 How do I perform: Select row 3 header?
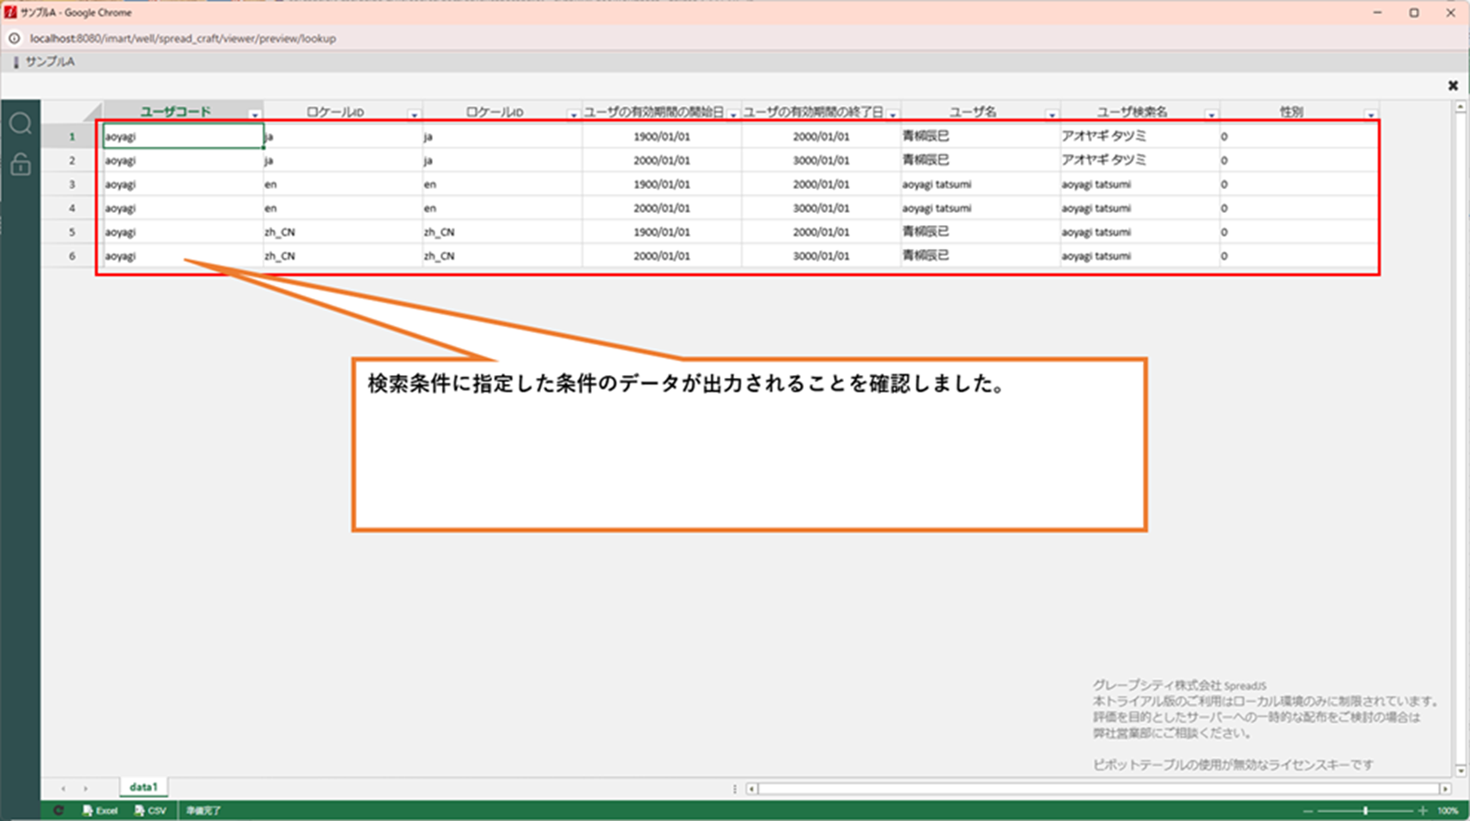point(72,185)
